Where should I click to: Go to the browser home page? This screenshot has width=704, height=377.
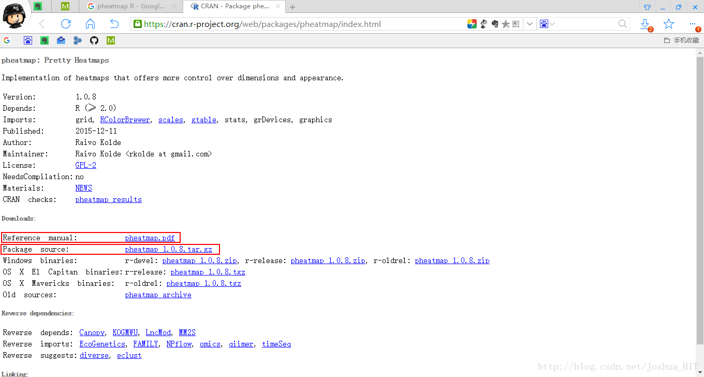90,24
